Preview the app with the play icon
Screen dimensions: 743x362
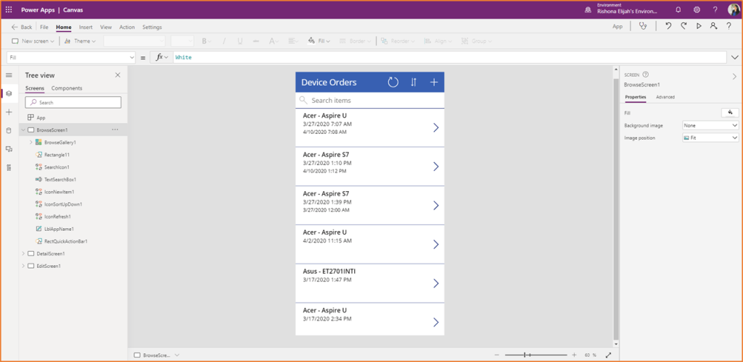[x=699, y=26]
